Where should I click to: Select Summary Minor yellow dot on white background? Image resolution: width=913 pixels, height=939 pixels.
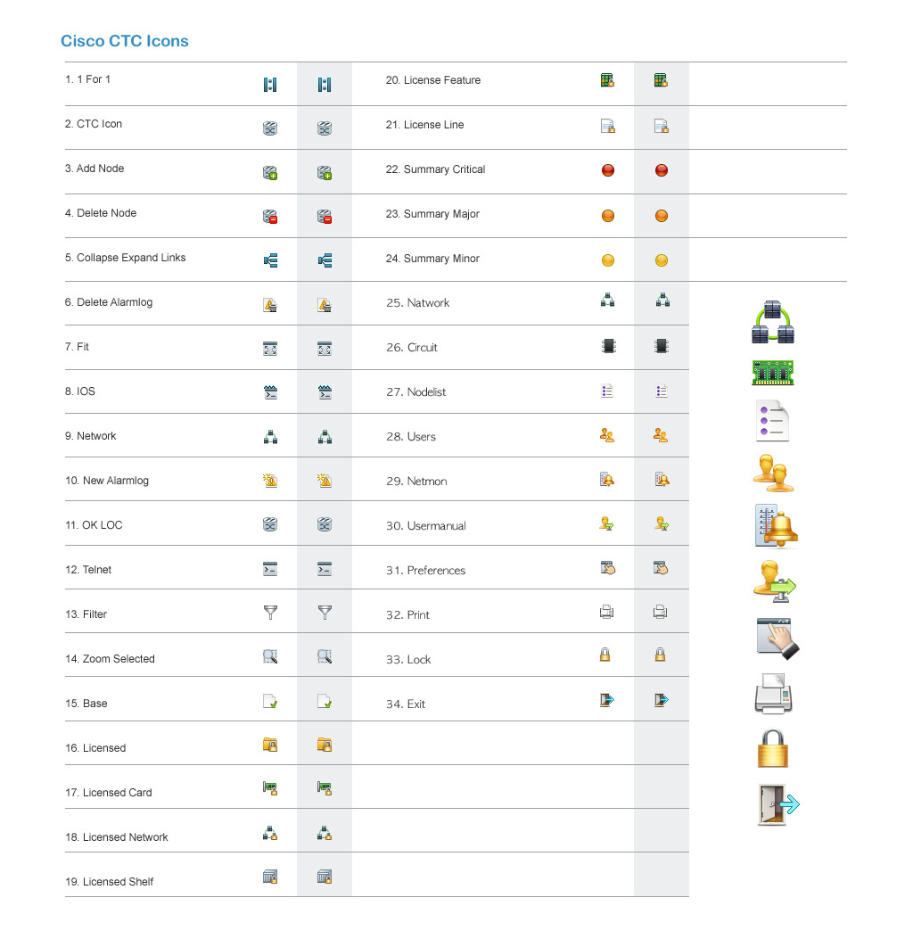(x=608, y=260)
